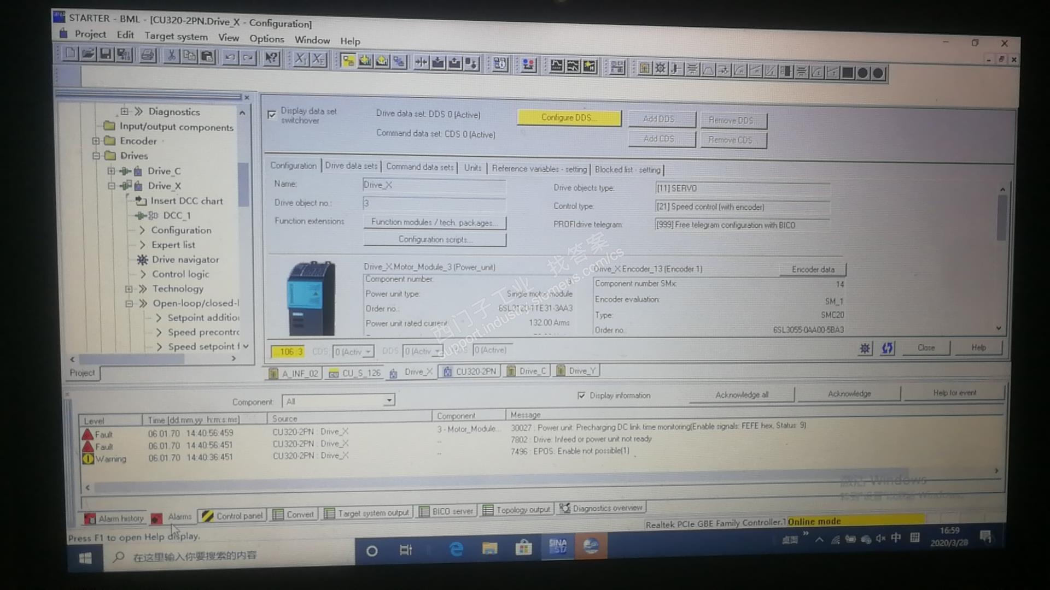
Task: Open the Target system menu
Action: pyautogui.click(x=176, y=36)
